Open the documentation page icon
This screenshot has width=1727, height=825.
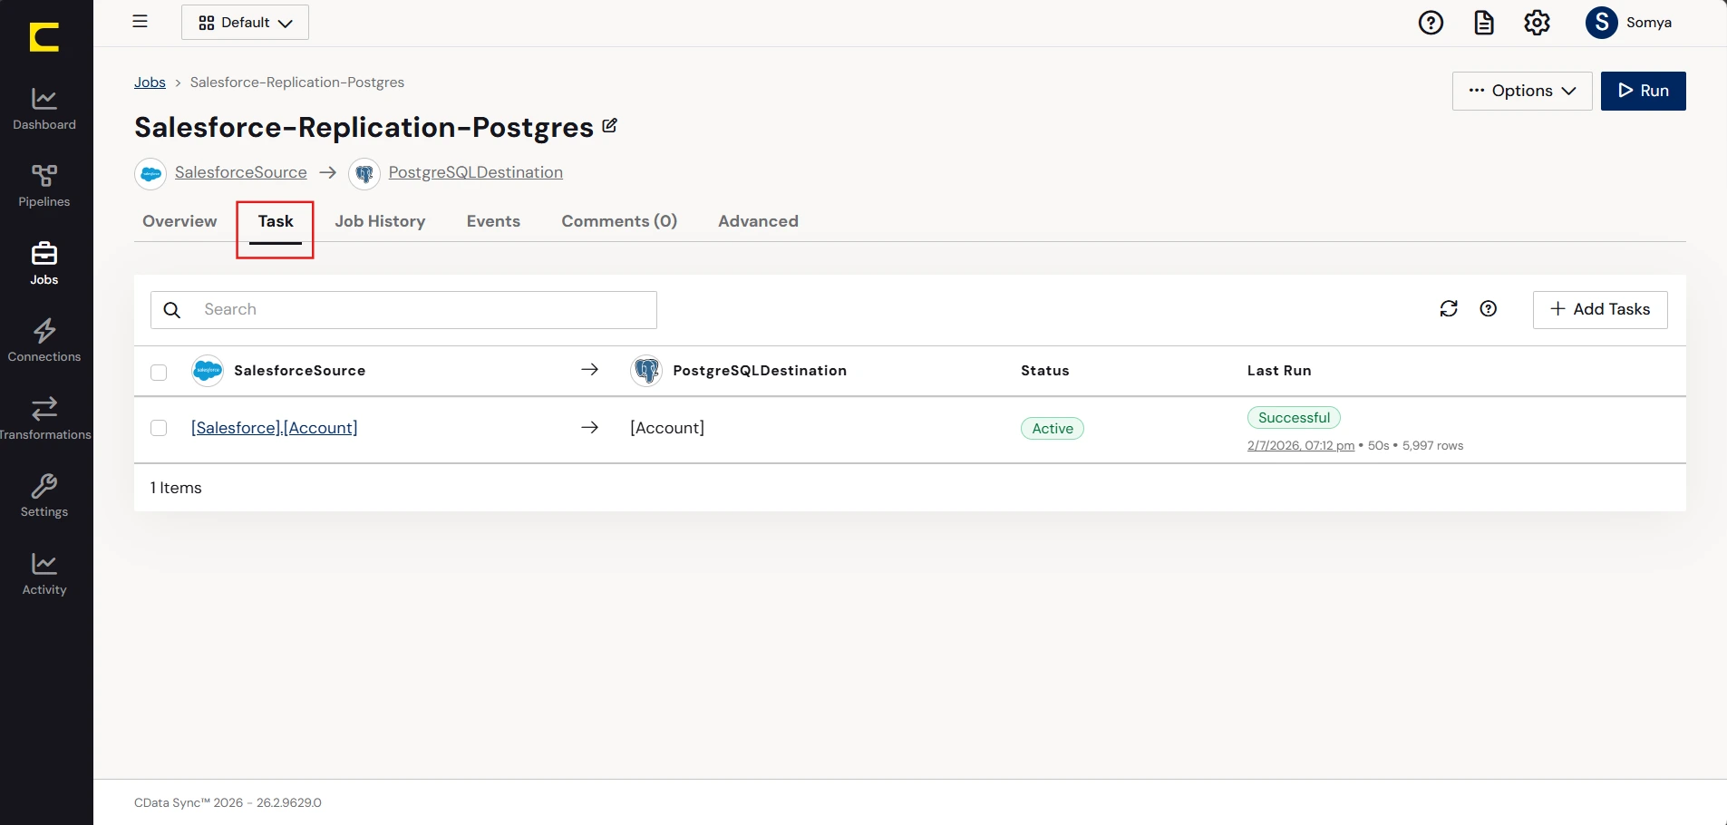point(1484,23)
